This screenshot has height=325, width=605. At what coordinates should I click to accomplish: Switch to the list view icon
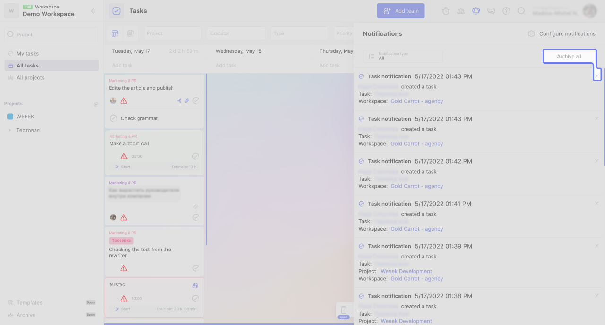(x=130, y=33)
